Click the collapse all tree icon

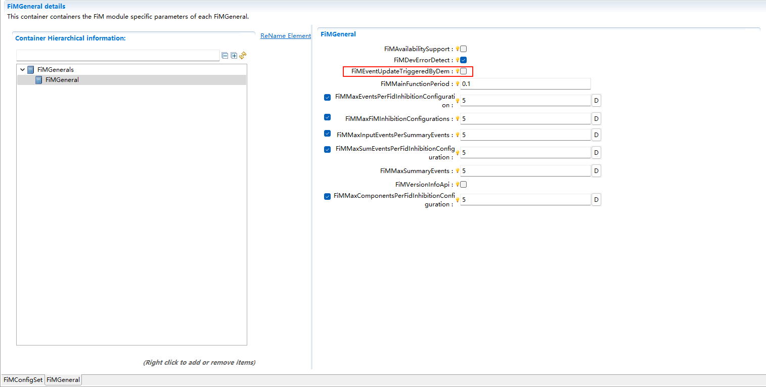[225, 56]
